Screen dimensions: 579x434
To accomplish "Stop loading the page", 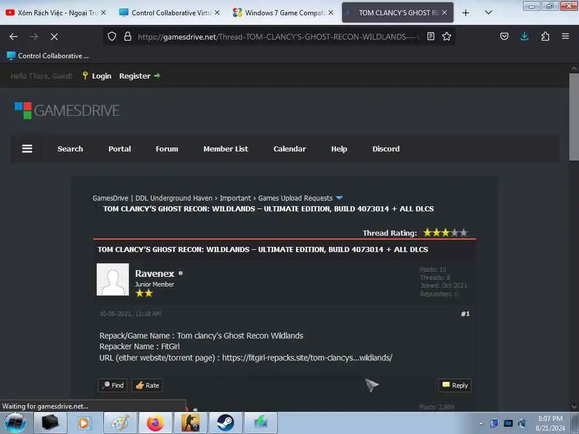I will pyautogui.click(x=54, y=37).
